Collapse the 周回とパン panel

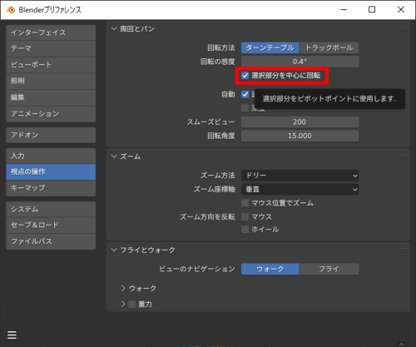(x=114, y=28)
